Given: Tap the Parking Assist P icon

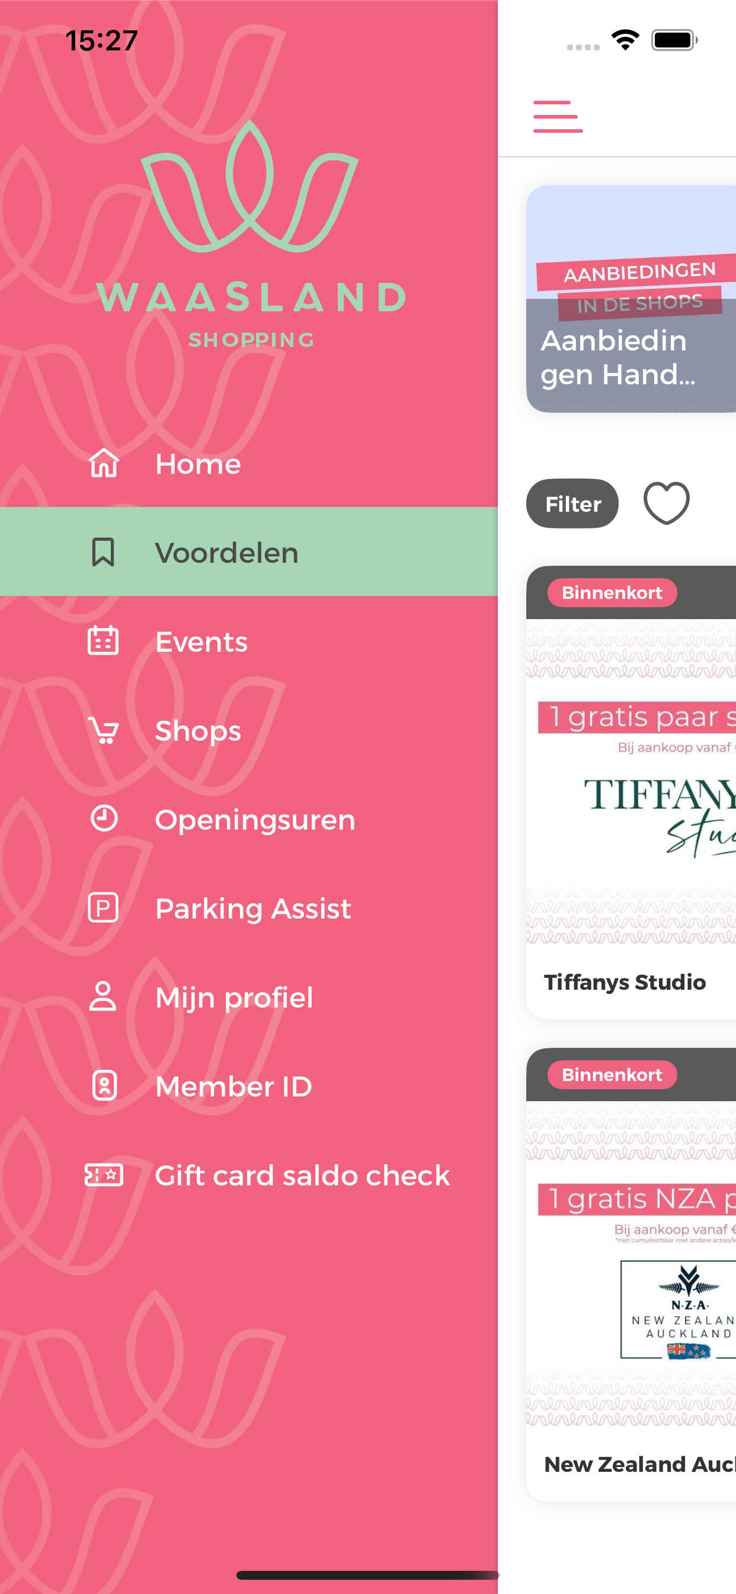Looking at the screenshot, I should click(103, 908).
